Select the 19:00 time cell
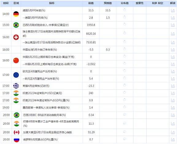 (6, 108)
